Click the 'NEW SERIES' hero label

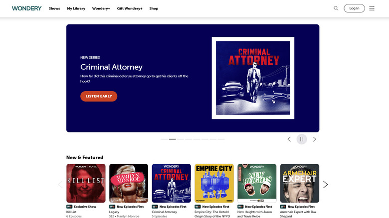90,57
